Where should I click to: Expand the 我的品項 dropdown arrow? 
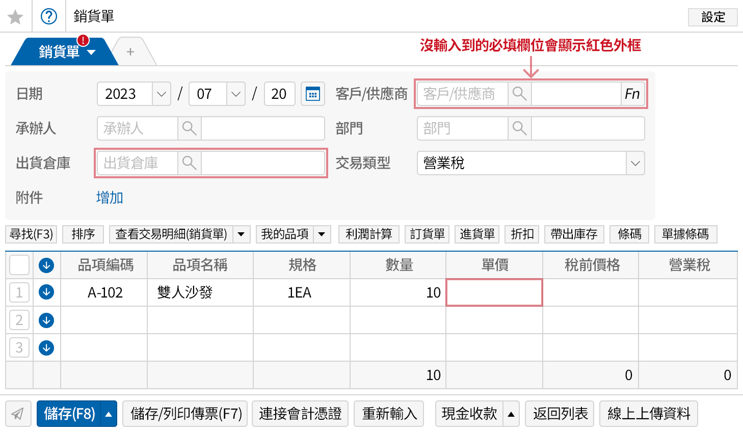click(x=322, y=234)
